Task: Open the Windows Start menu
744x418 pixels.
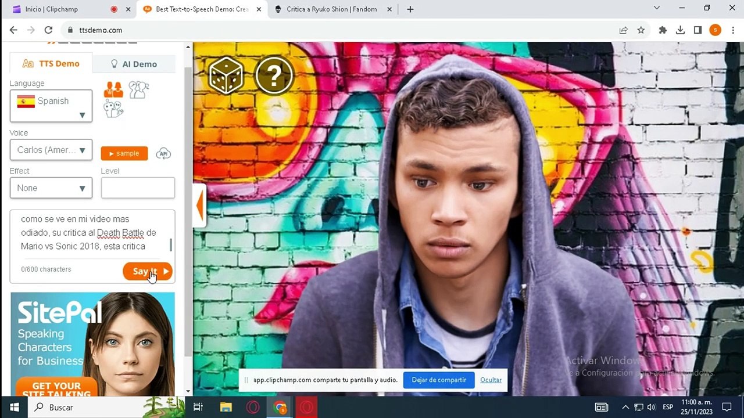Action: pos(14,408)
